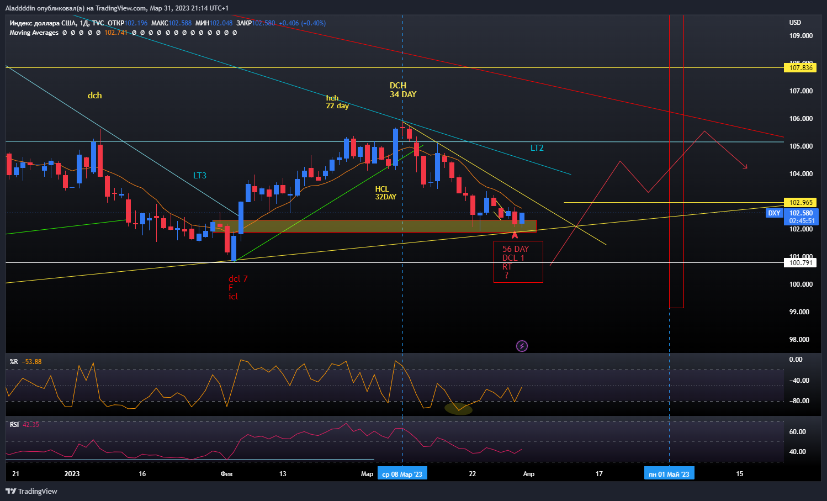Screen dimensions: 827x501
Task: Click the %R indicator label
Action: click(x=14, y=362)
